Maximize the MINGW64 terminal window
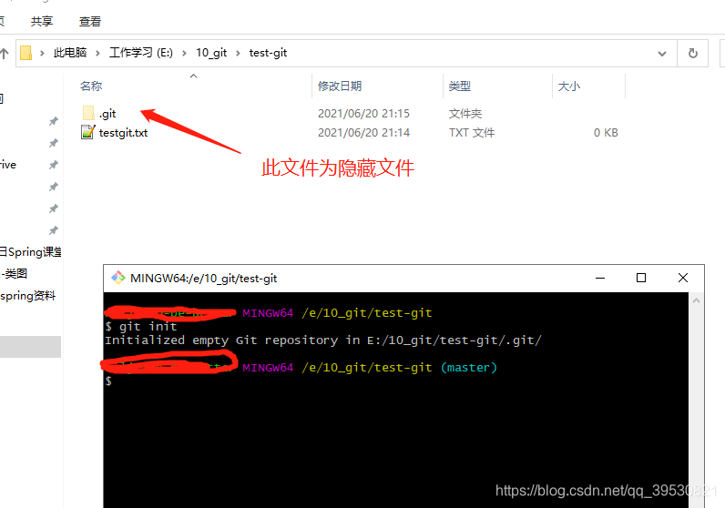Screen dimensions: 725x508 click(641, 278)
